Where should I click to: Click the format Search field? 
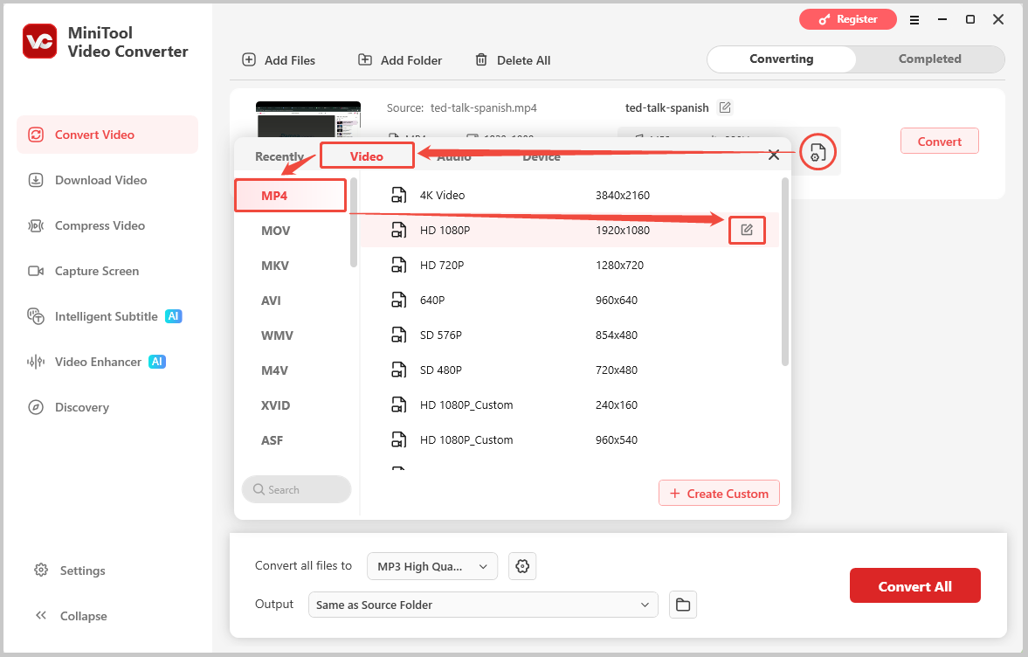(x=296, y=490)
